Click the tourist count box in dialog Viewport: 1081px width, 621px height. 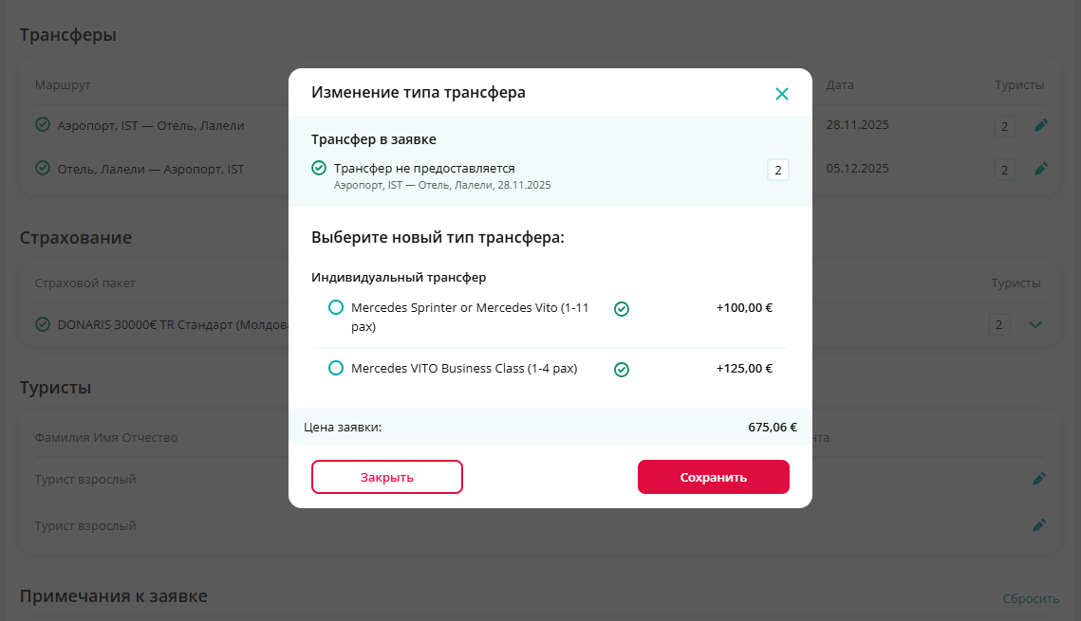click(777, 171)
